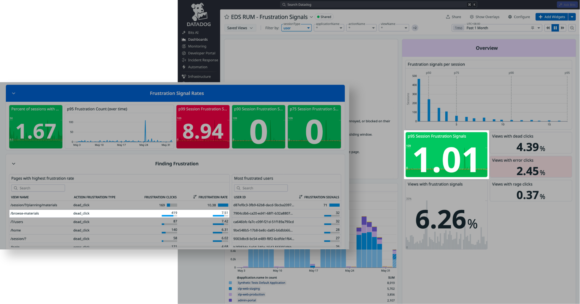This screenshot has width=580, height=304.
Task: Go to Dashboards in the sidebar
Action: [x=198, y=39]
